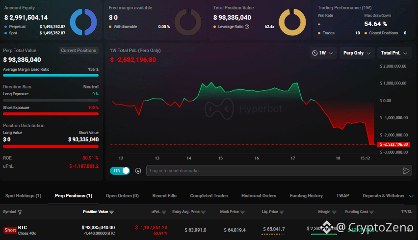418x240 pixels.
Task: Open the Total PnL dropdown
Action: point(394,53)
